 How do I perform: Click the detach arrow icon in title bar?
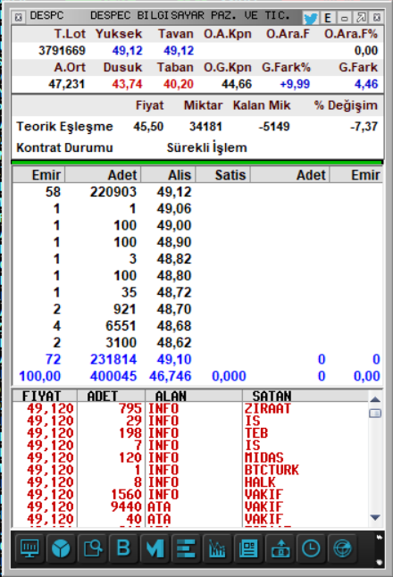coord(361,17)
